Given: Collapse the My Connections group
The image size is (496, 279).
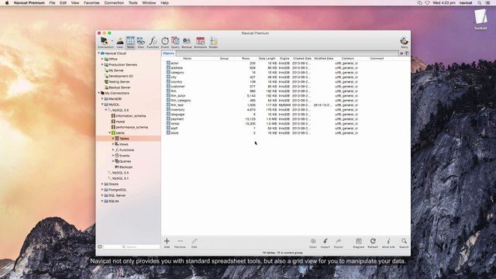Looking at the screenshot, I should 98,93.
